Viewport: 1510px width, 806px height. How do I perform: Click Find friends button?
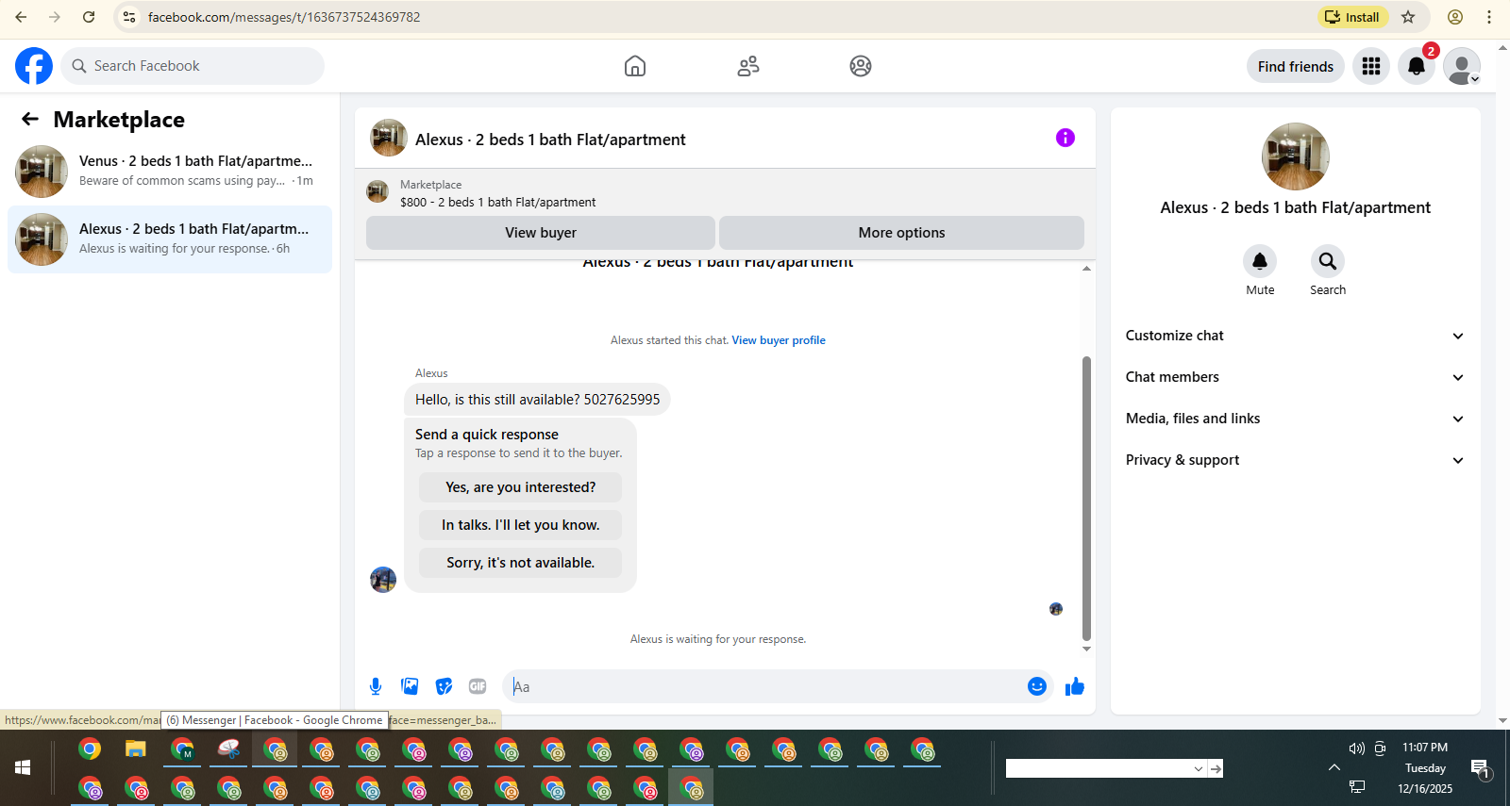(x=1296, y=66)
